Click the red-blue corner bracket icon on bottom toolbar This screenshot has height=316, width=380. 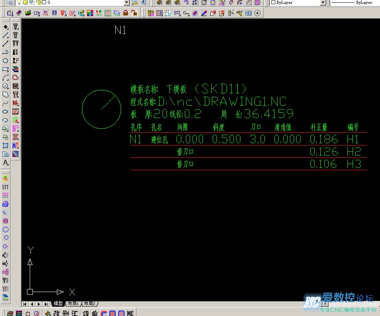click(x=104, y=313)
